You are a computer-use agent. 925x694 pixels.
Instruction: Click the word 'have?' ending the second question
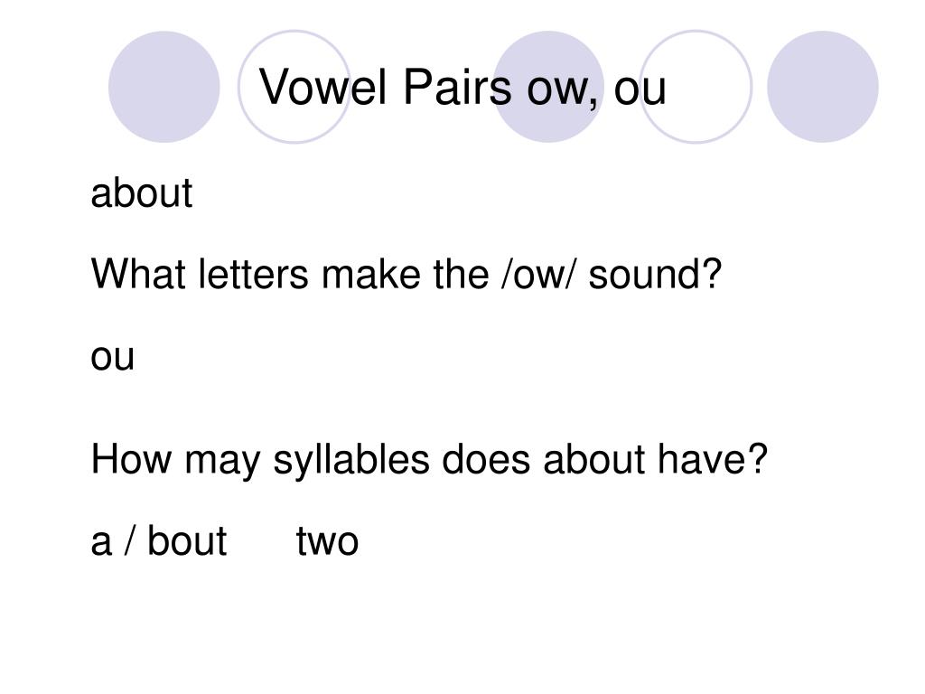coord(714,458)
